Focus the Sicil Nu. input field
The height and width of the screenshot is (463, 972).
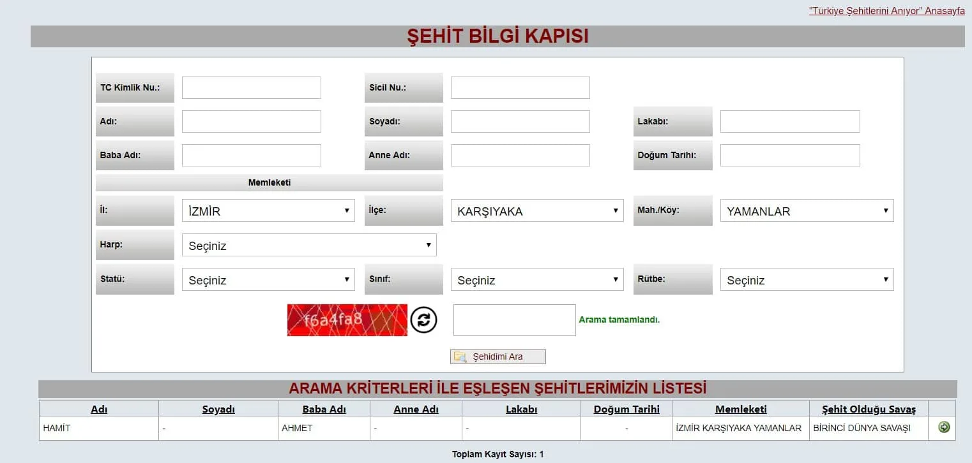(520, 88)
